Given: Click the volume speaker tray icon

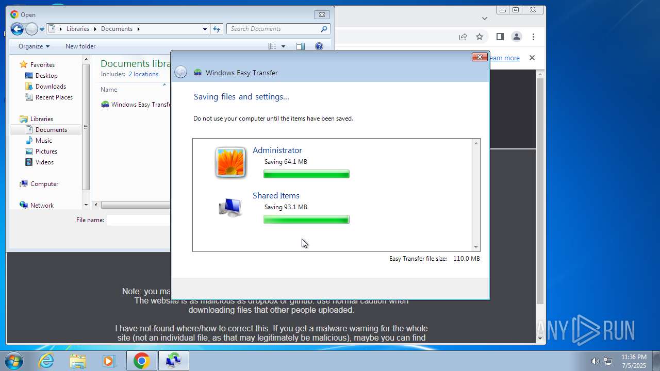Looking at the screenshot, I should click(595, 361).
